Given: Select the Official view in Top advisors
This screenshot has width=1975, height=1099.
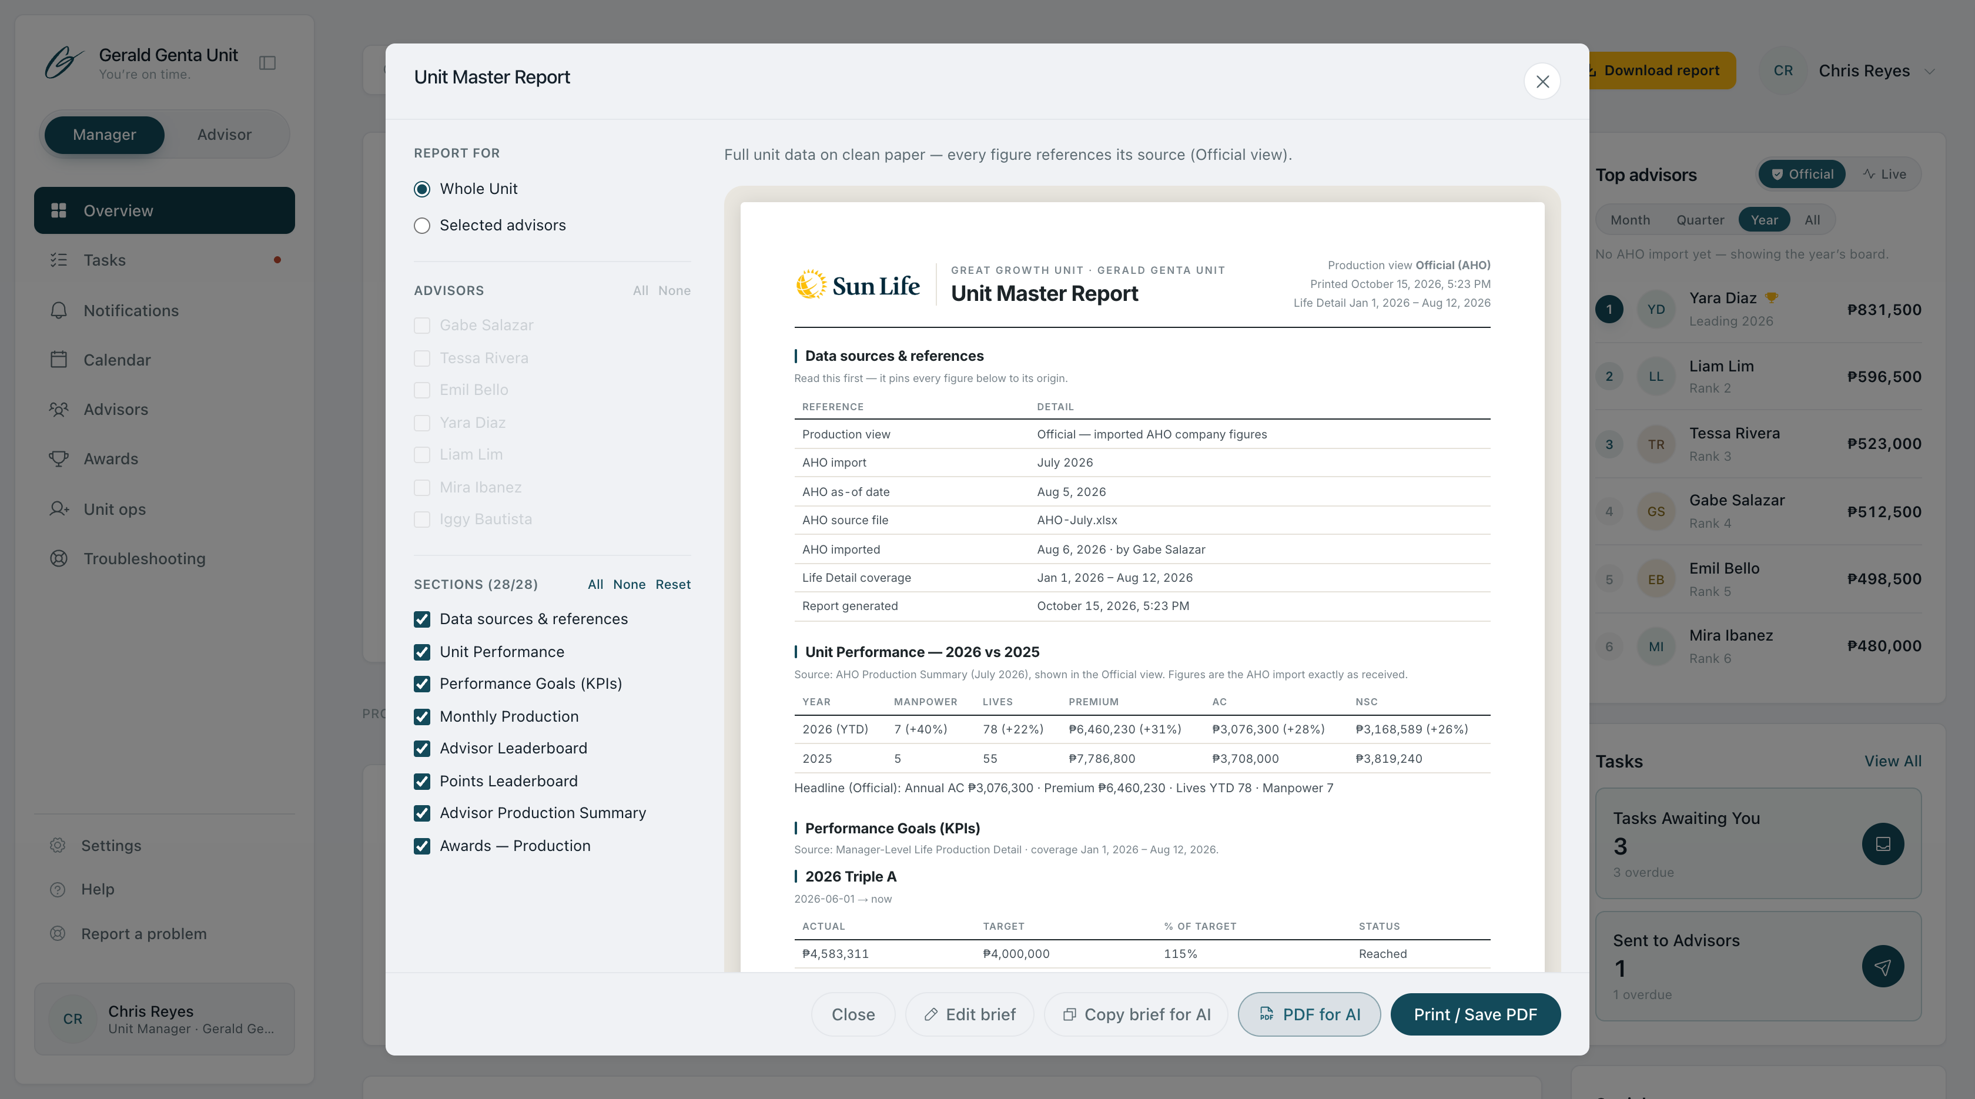Looking at the screenshot, I should [x=1802, y=174].
